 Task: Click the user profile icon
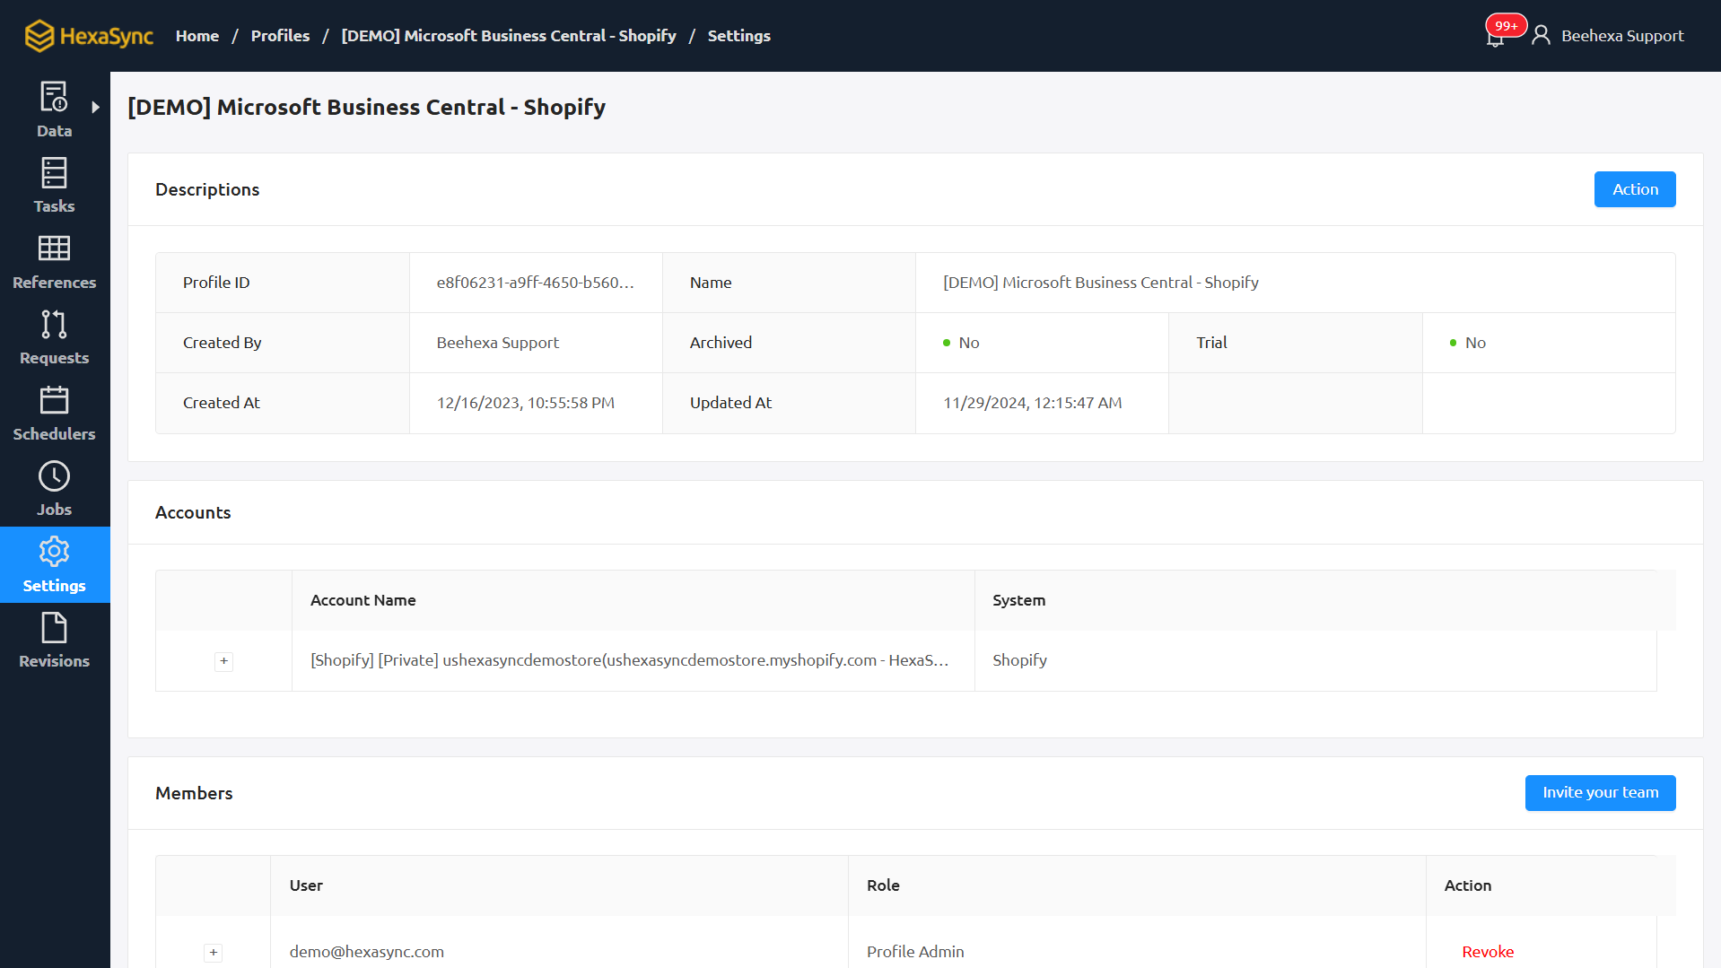[x=1541, y=35]
